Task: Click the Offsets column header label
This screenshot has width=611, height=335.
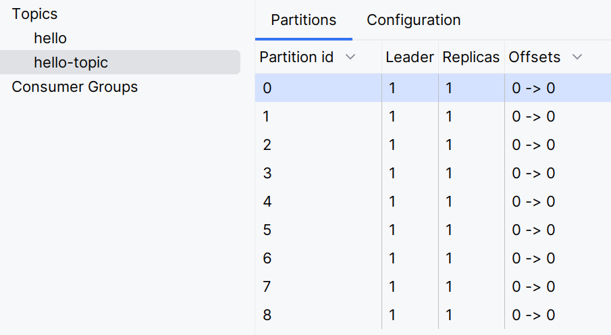Action: 534,57
